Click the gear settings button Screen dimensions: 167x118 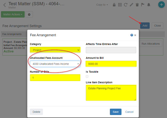coord(29,14)
